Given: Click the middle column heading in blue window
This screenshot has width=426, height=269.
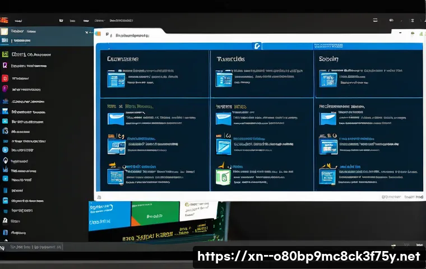Looking at the screenshot, I should click(x=230, y=58).
